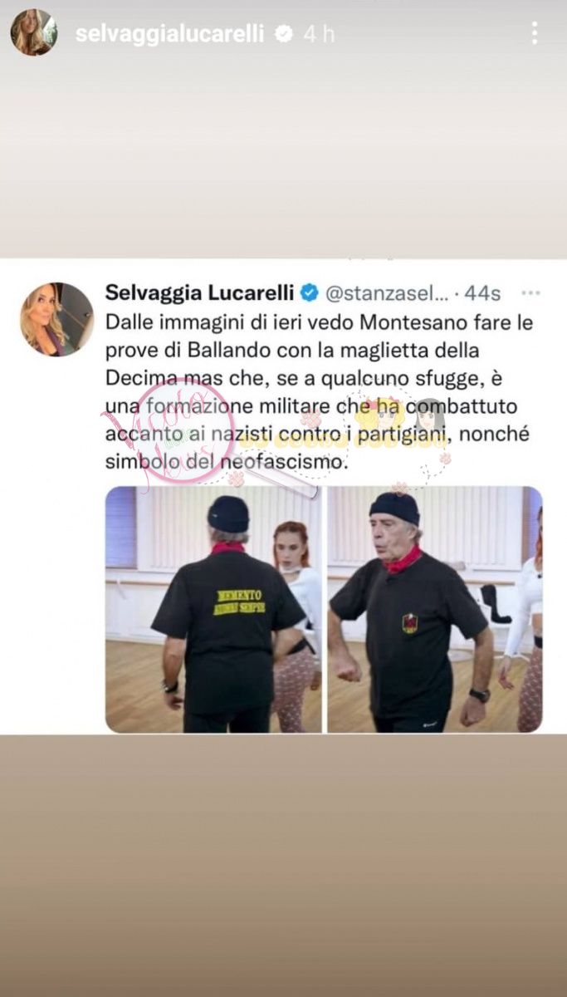Viewport: 567px width, 997px height.
Task: Click the tweet author's avatar photo
Action: pyautogui.click(x=57, y=319)
